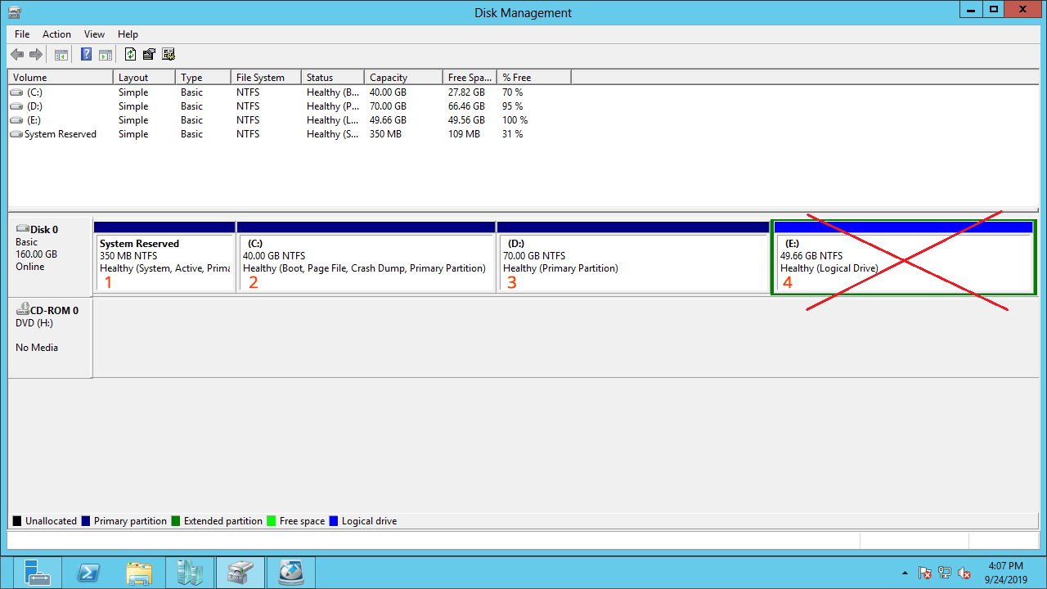Sort by the File System column header
1047x589 pixels.
(x=260, y=78)
